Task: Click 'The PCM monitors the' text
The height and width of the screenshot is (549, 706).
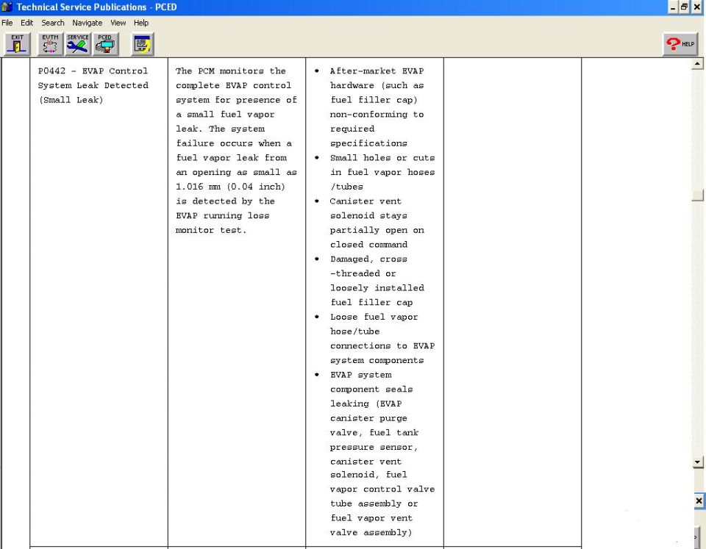Action: point(230,71)
